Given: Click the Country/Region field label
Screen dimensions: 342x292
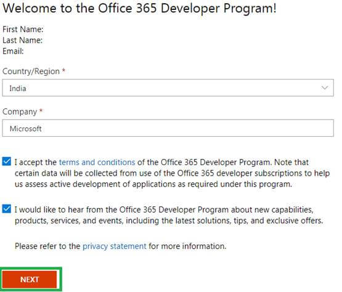Looking at the screenshot, I should coord(31,71).
